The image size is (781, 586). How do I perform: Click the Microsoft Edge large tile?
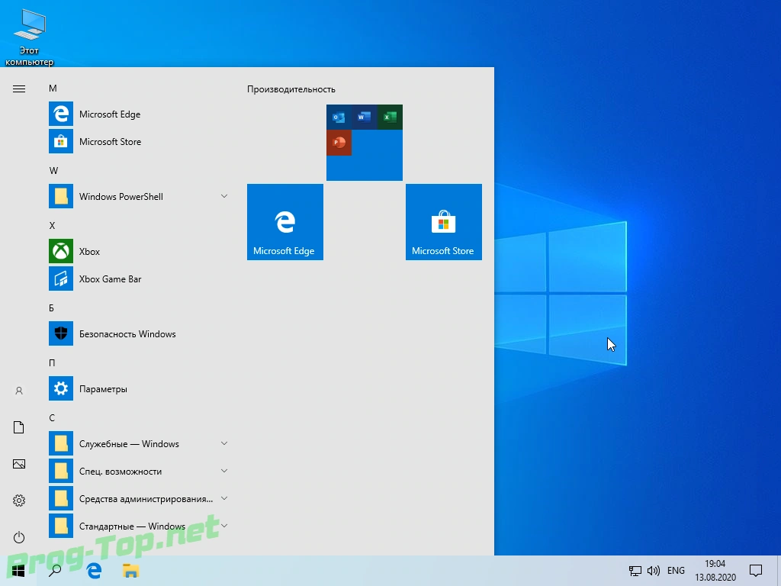(285, 222)
